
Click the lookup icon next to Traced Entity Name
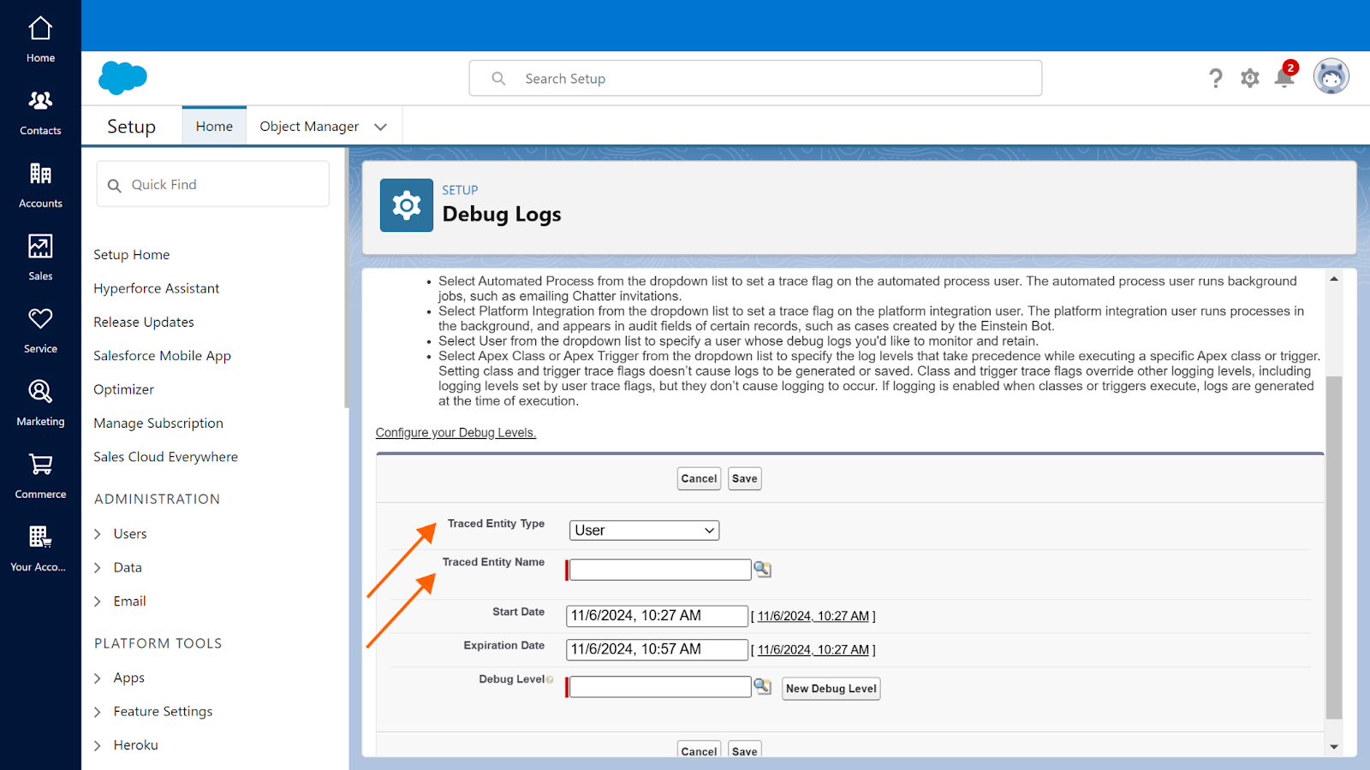pyautogui.click(x=762, y=569)
